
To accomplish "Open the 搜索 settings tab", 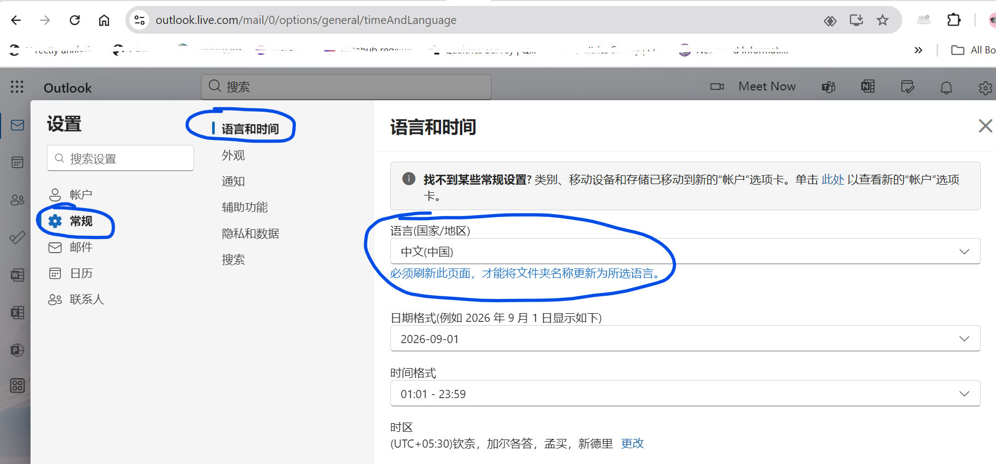I will click(233, 259).
